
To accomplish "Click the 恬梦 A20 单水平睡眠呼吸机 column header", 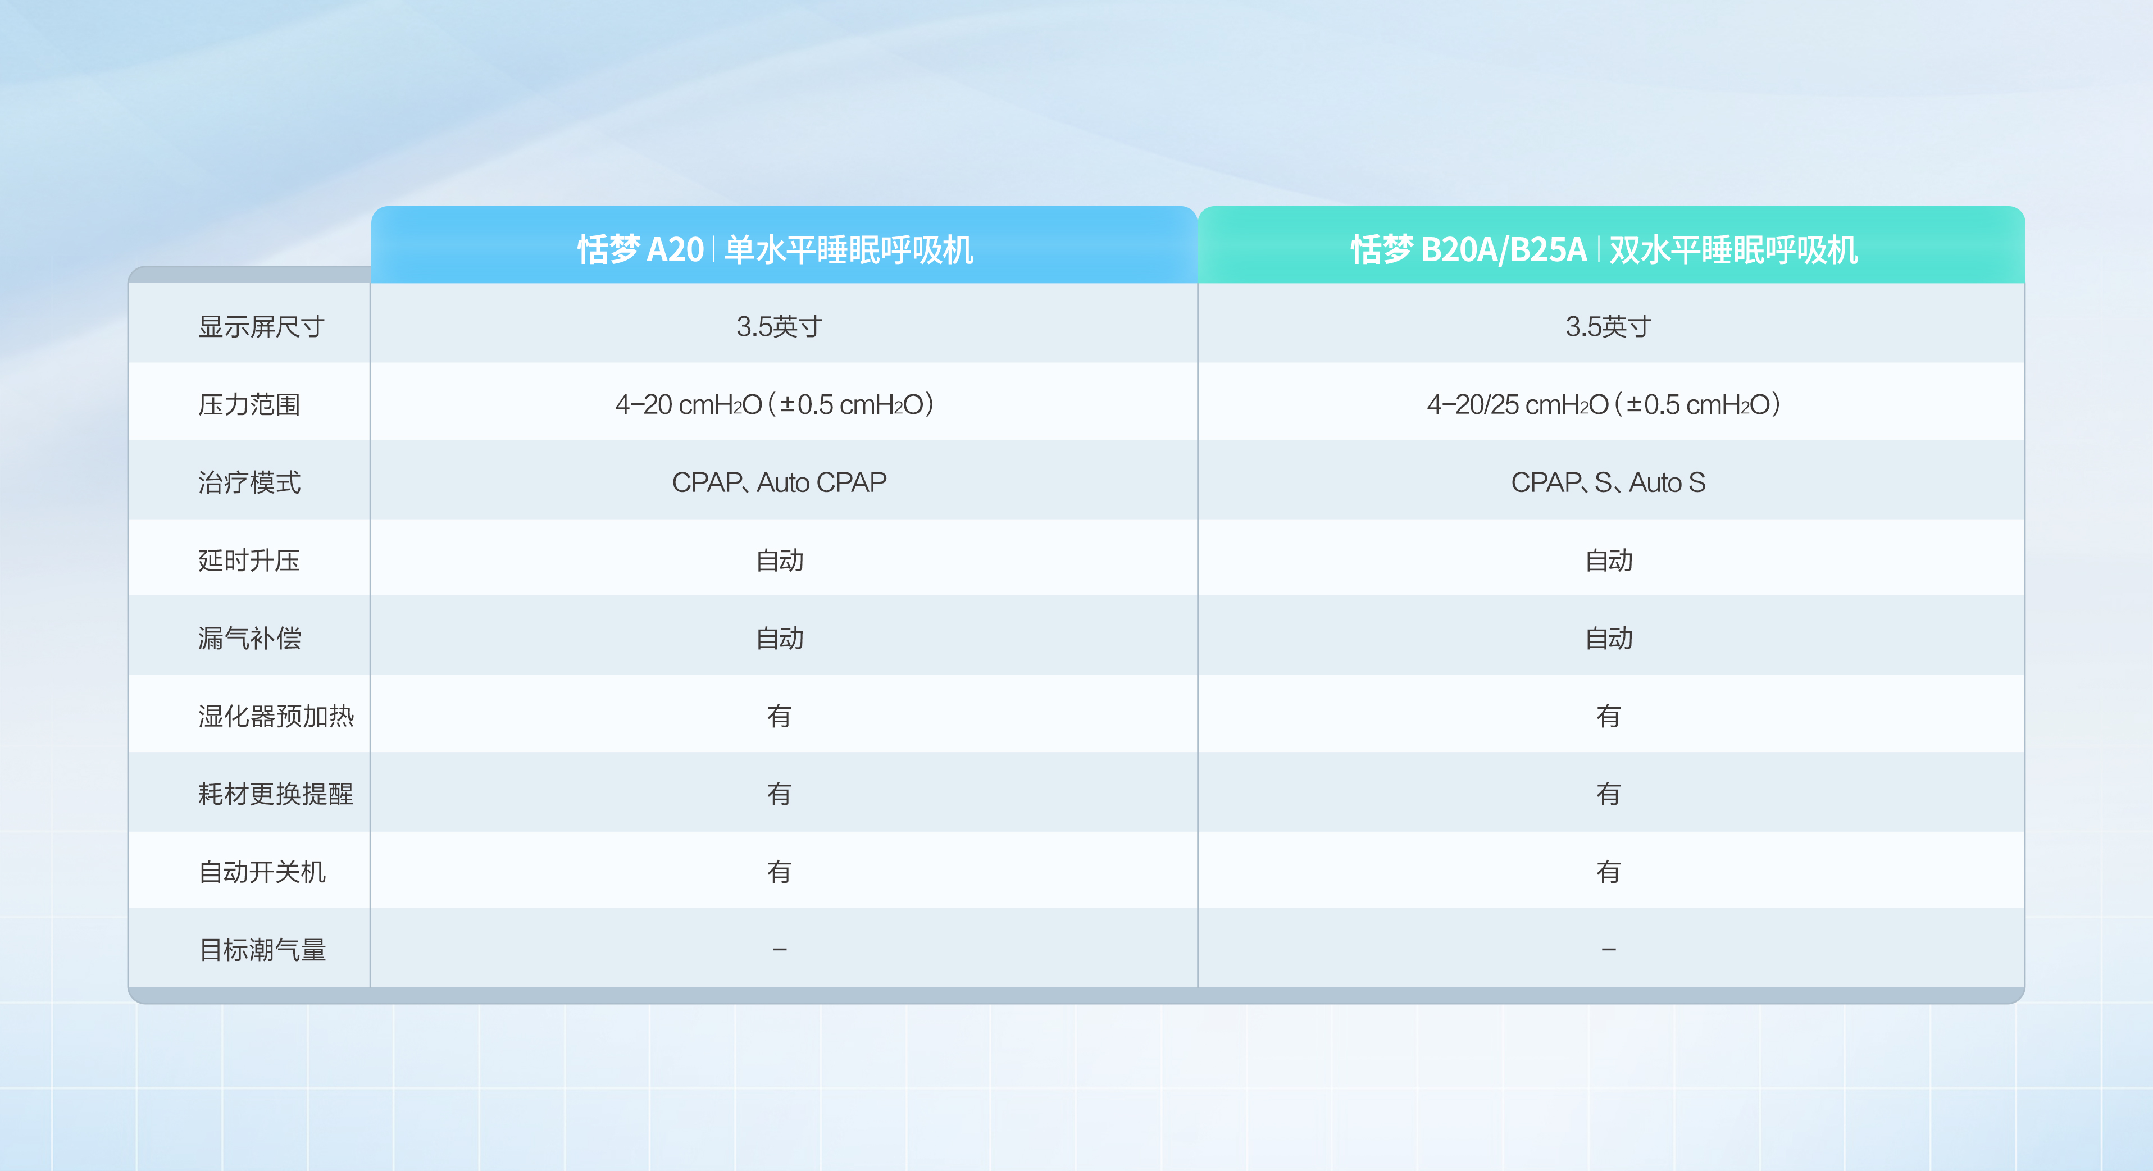I will pyautogui.click(x=775, y=249).
